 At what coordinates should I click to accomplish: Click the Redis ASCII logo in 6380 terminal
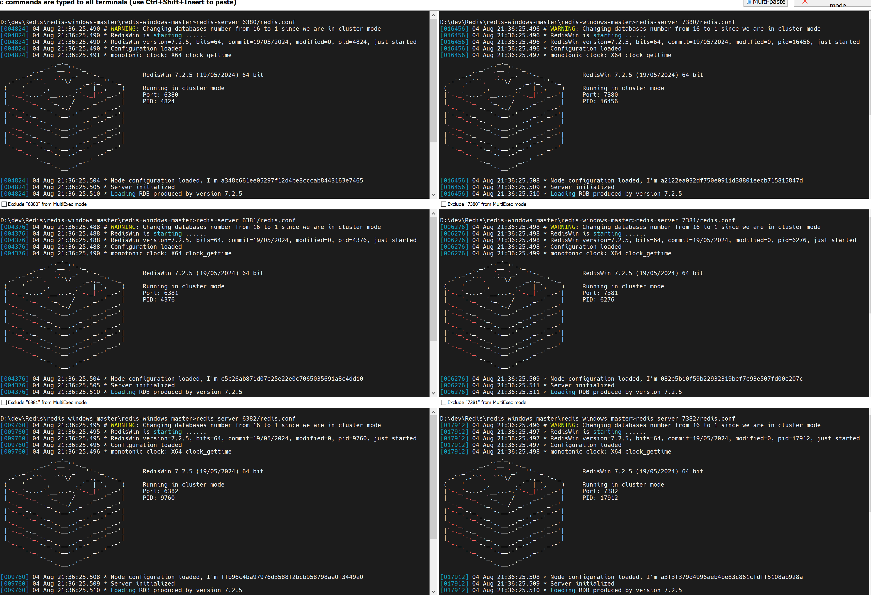click(x=64, y=117)
